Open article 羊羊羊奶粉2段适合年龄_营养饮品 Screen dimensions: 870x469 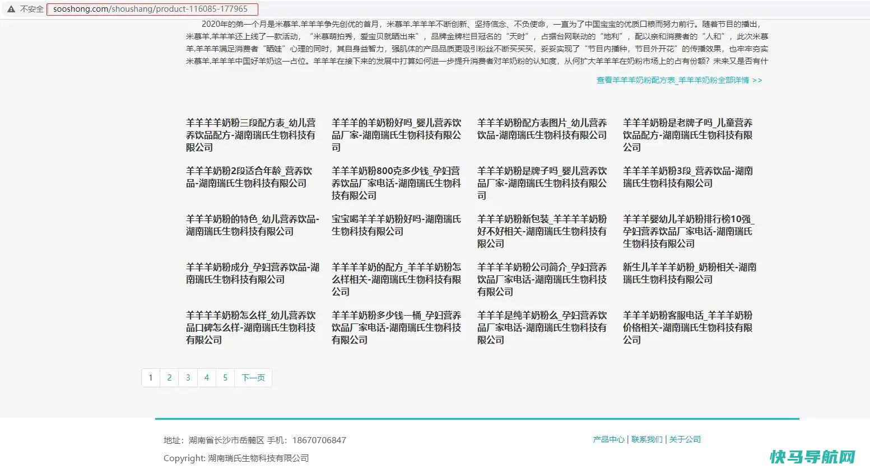point(249,177)
